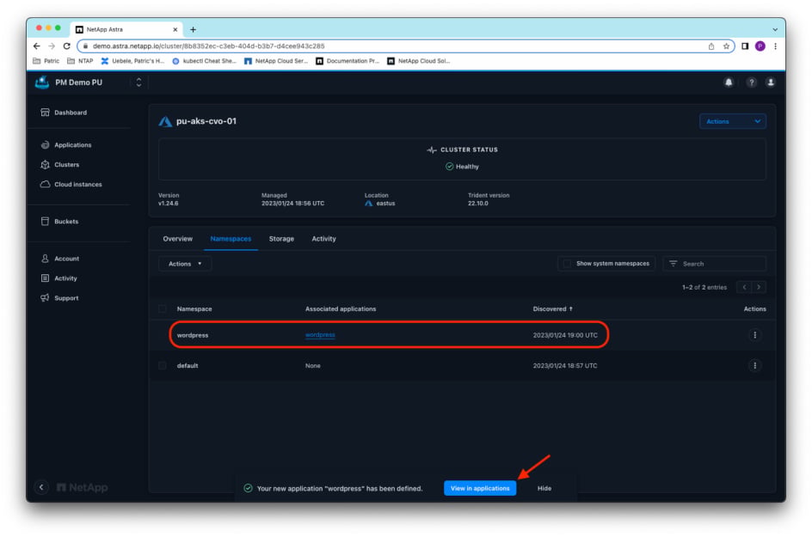Open the NetApp Cloud Sol... bookmark
Image resolution: width=812 pixels, height=537 pixels.
click(419, 61)
